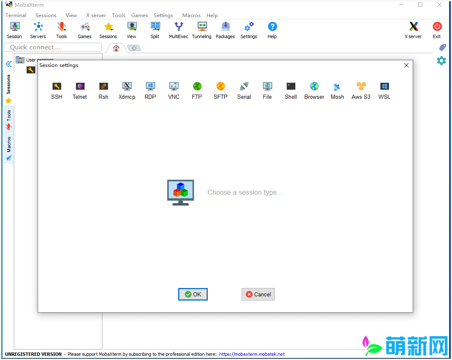Open mobaxterm.mobatek.net link
Viewport: 452px width, 360px height.
click(252, 354)
